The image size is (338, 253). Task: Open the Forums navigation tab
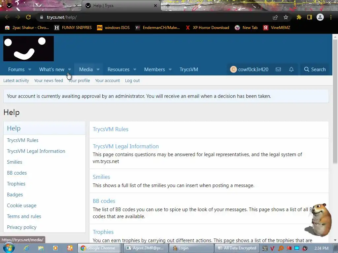[x=17, y=69]
